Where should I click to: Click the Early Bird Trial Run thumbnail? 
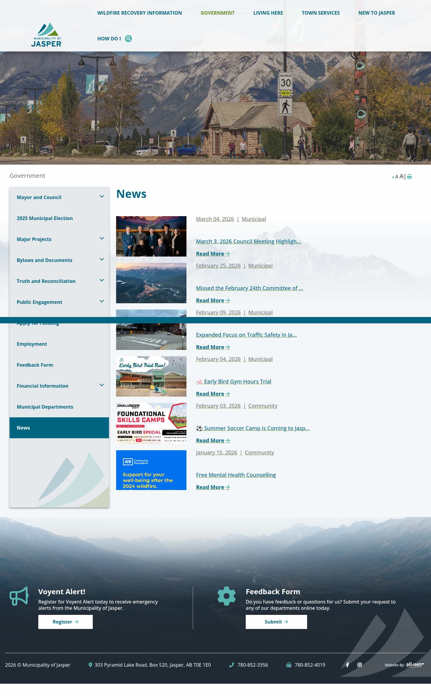(x=151, y=376)
